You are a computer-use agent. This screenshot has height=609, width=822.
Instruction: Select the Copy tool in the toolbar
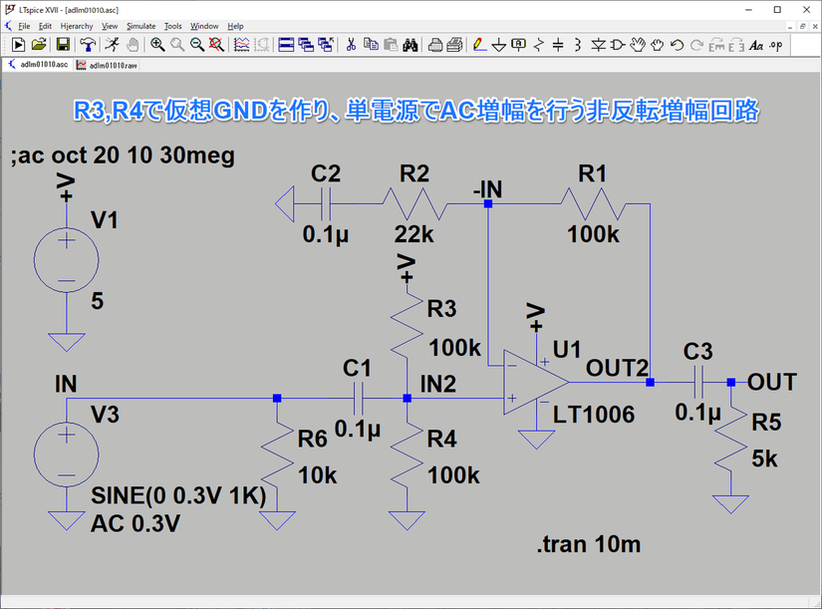pos(372,45)
